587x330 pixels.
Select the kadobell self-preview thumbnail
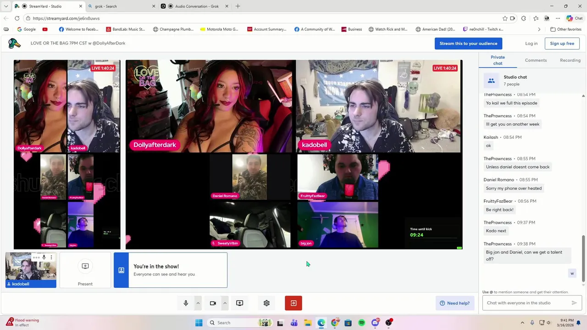pyautogui.click(x=31, y=270)
